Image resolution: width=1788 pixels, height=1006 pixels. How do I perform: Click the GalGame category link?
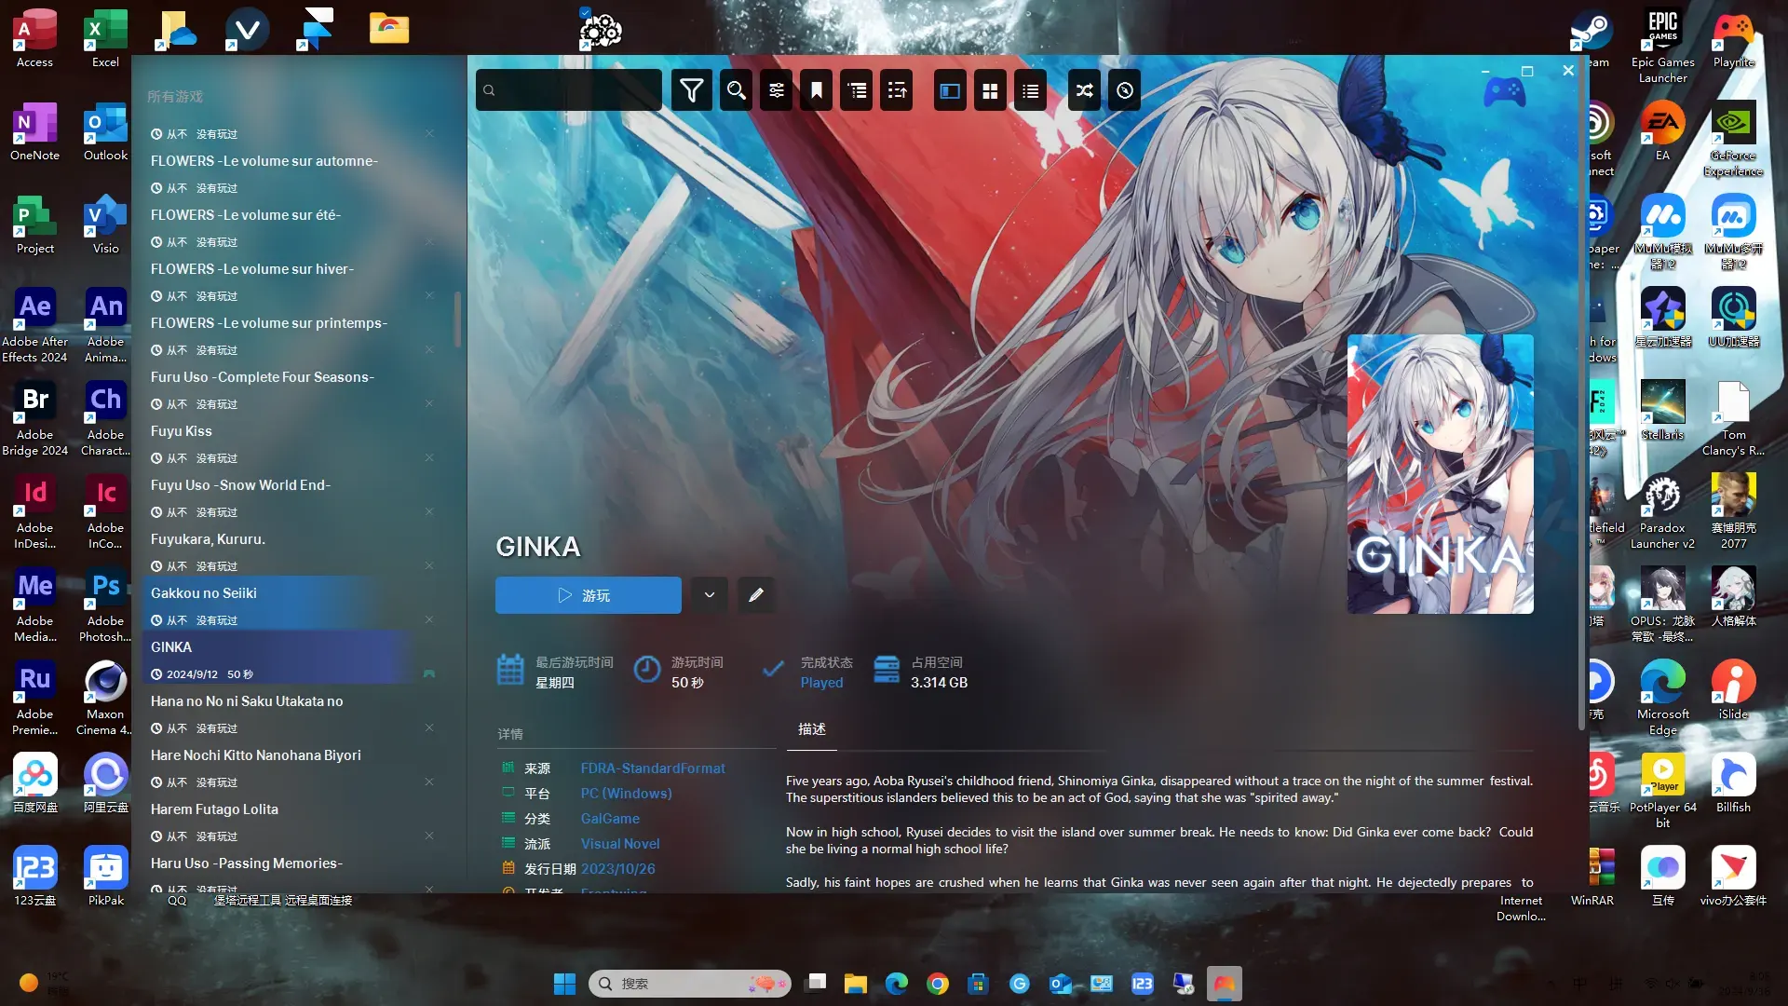tap(610, 819)
